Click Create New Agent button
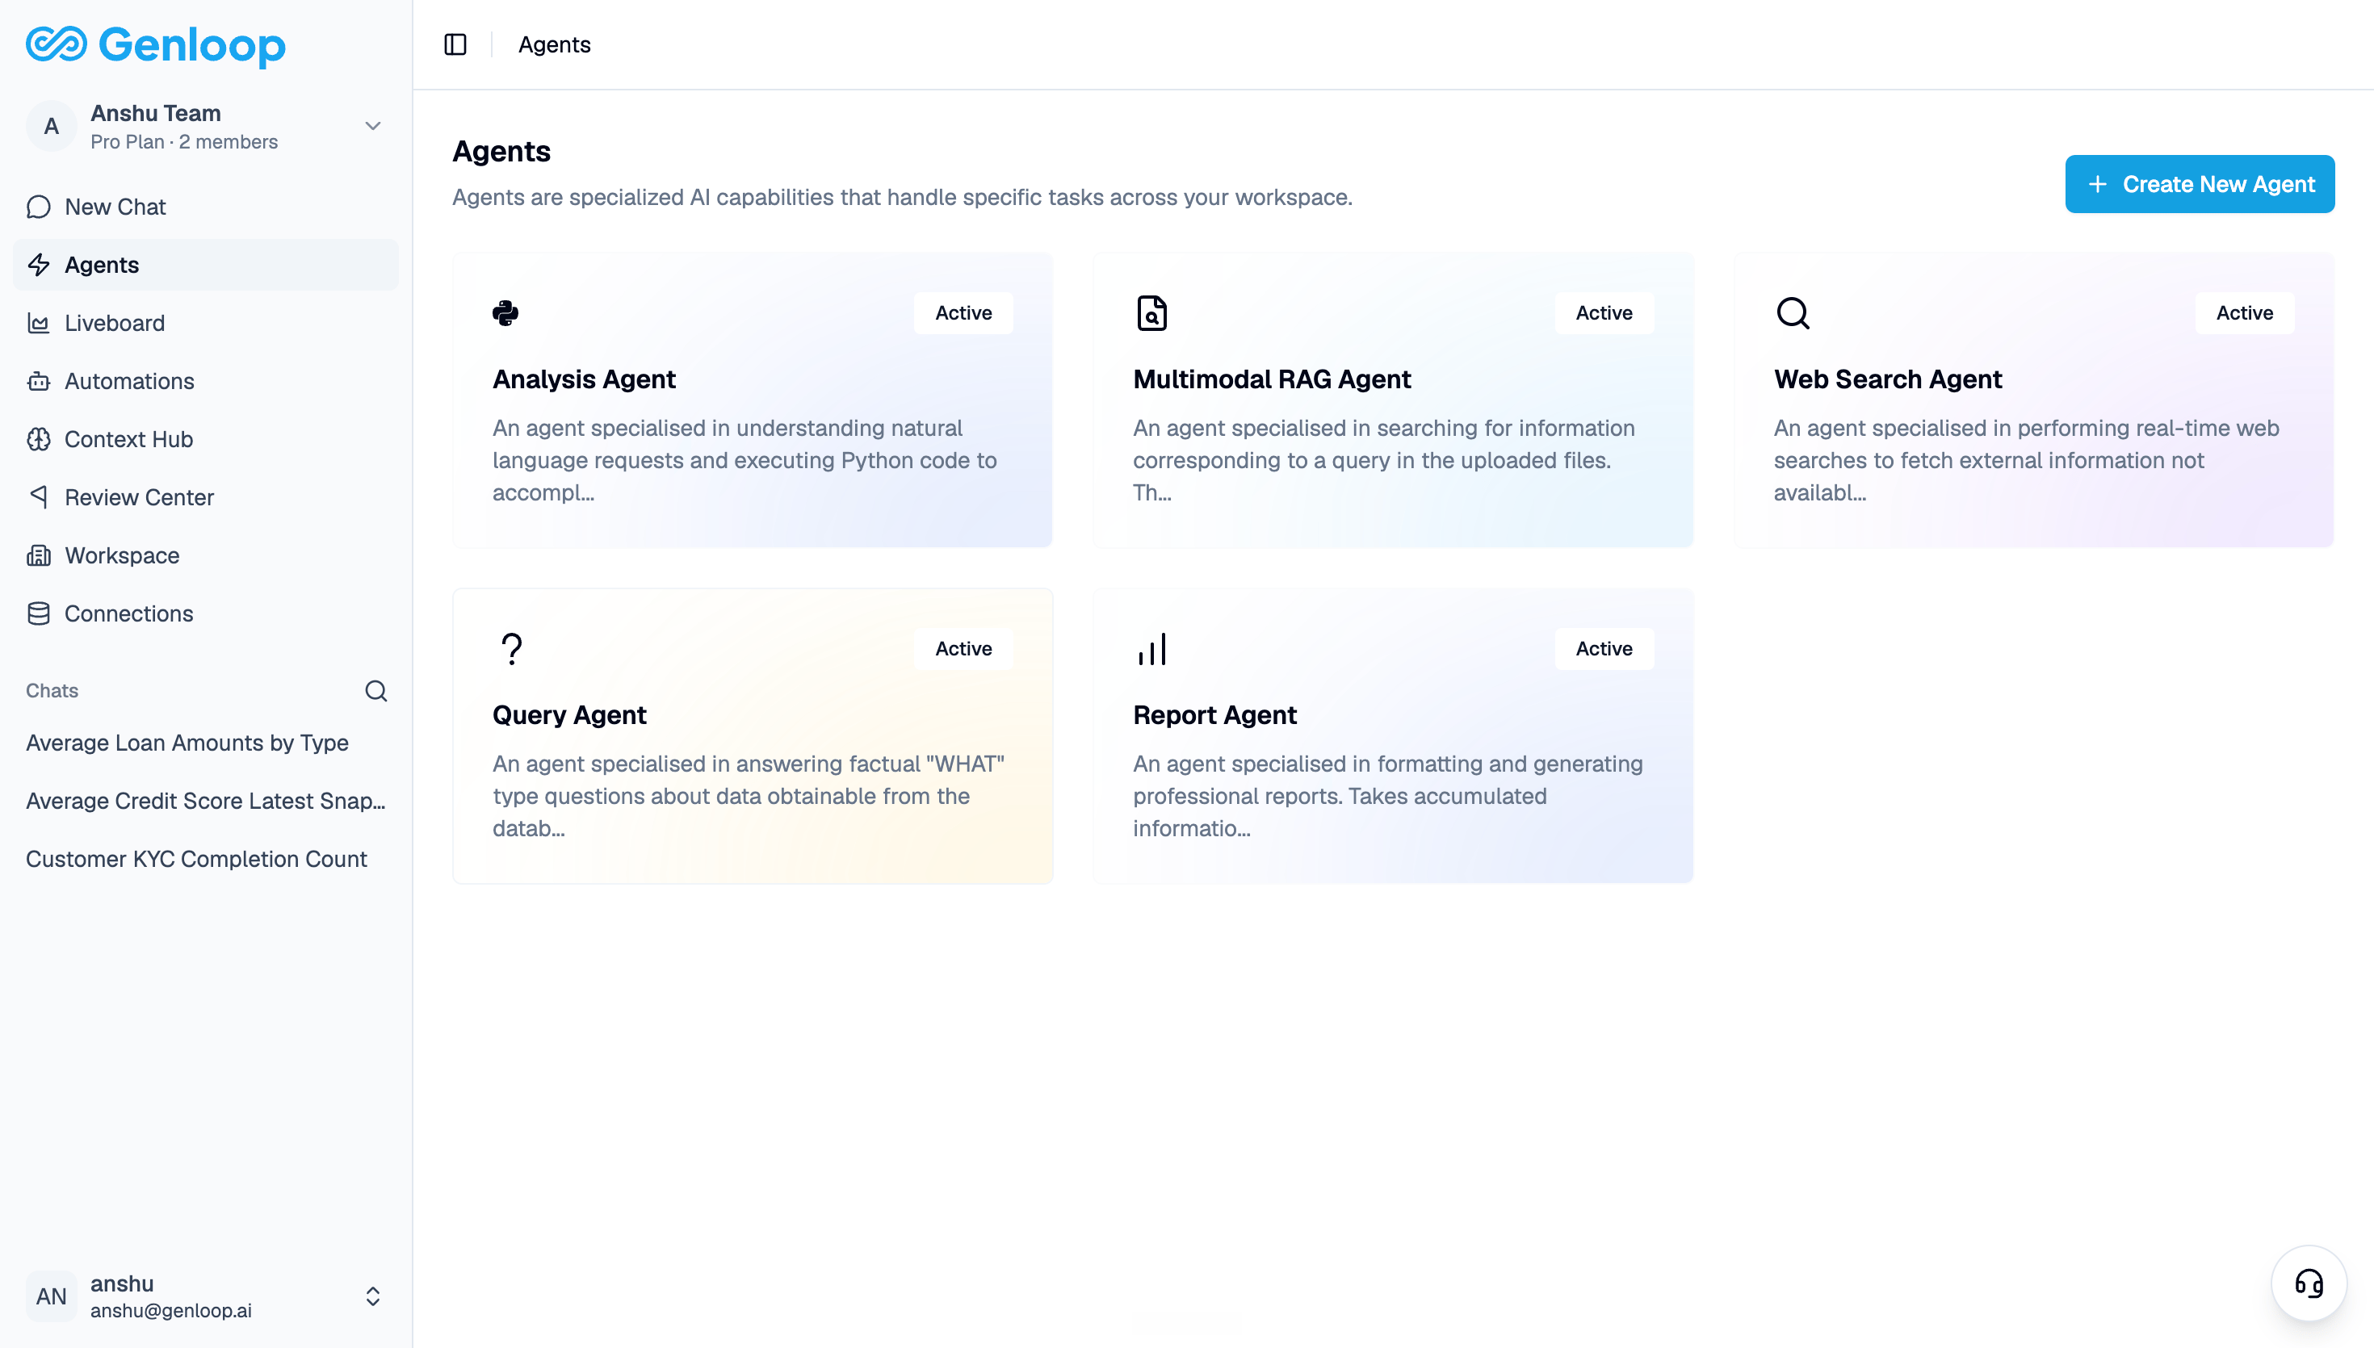 [2200, 184]
